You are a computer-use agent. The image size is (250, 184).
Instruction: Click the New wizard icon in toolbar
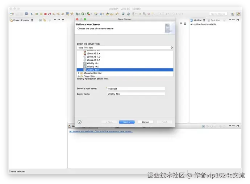click(11, 14)
